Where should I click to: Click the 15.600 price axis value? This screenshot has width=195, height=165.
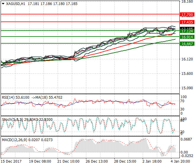click(187, 74)
